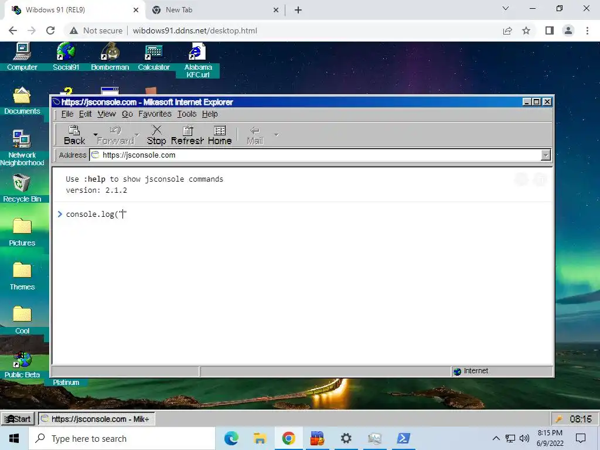
Task: Click the Refresh toolbar button
Action: pyautogui.click(x=187, y=135)
